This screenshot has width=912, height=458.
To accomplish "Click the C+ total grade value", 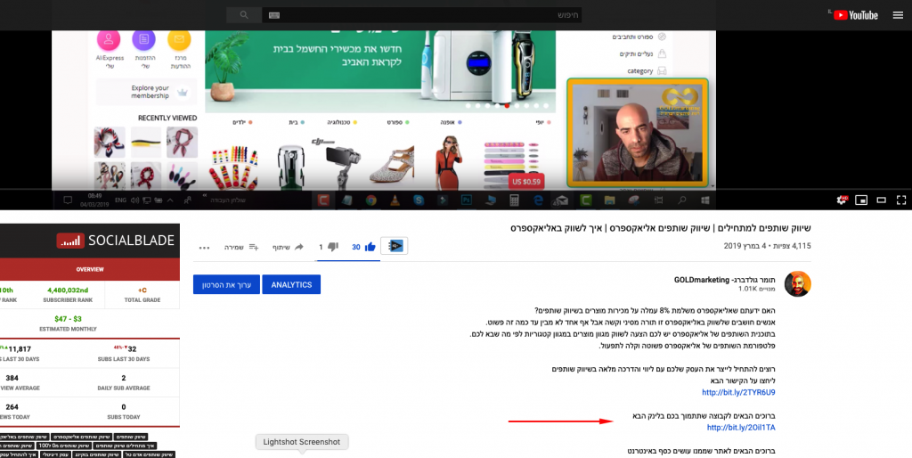I will [x=142, y=290].
